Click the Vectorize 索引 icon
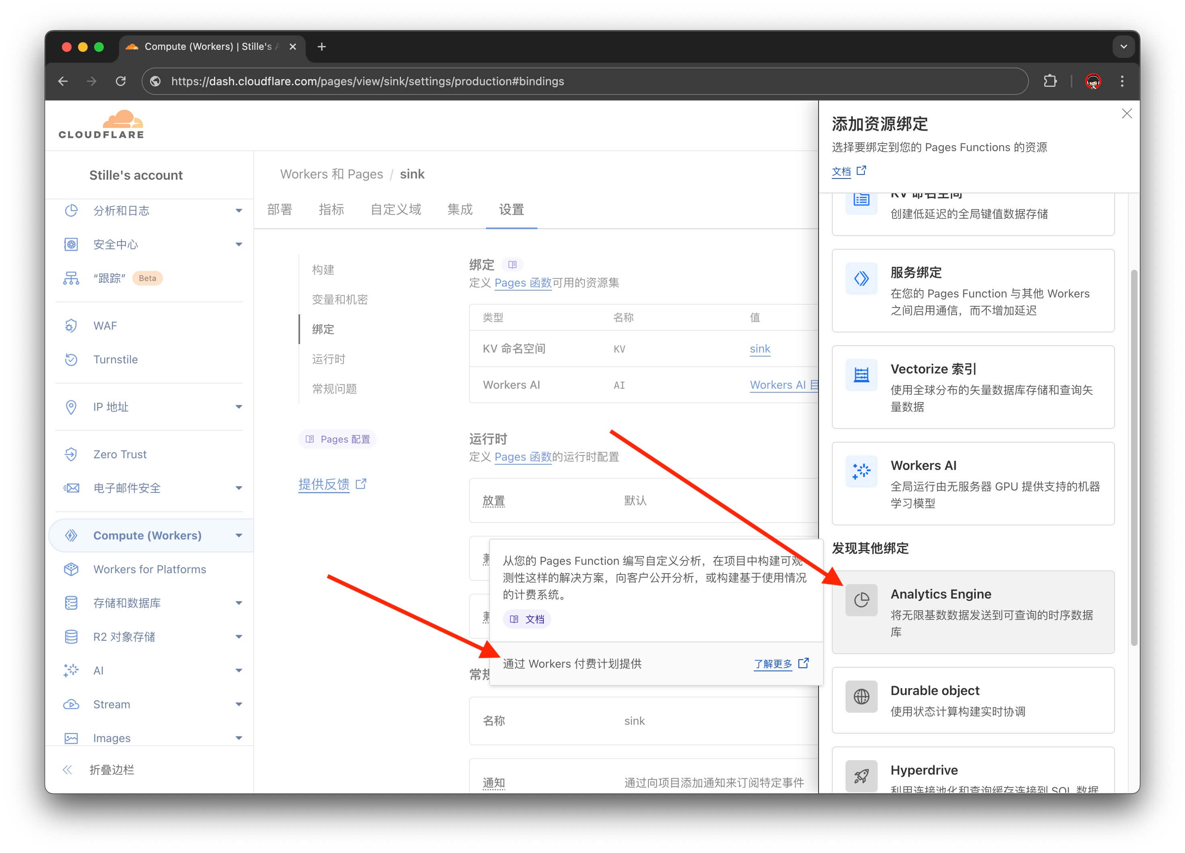1185x853 pixels. coord(861,375)
